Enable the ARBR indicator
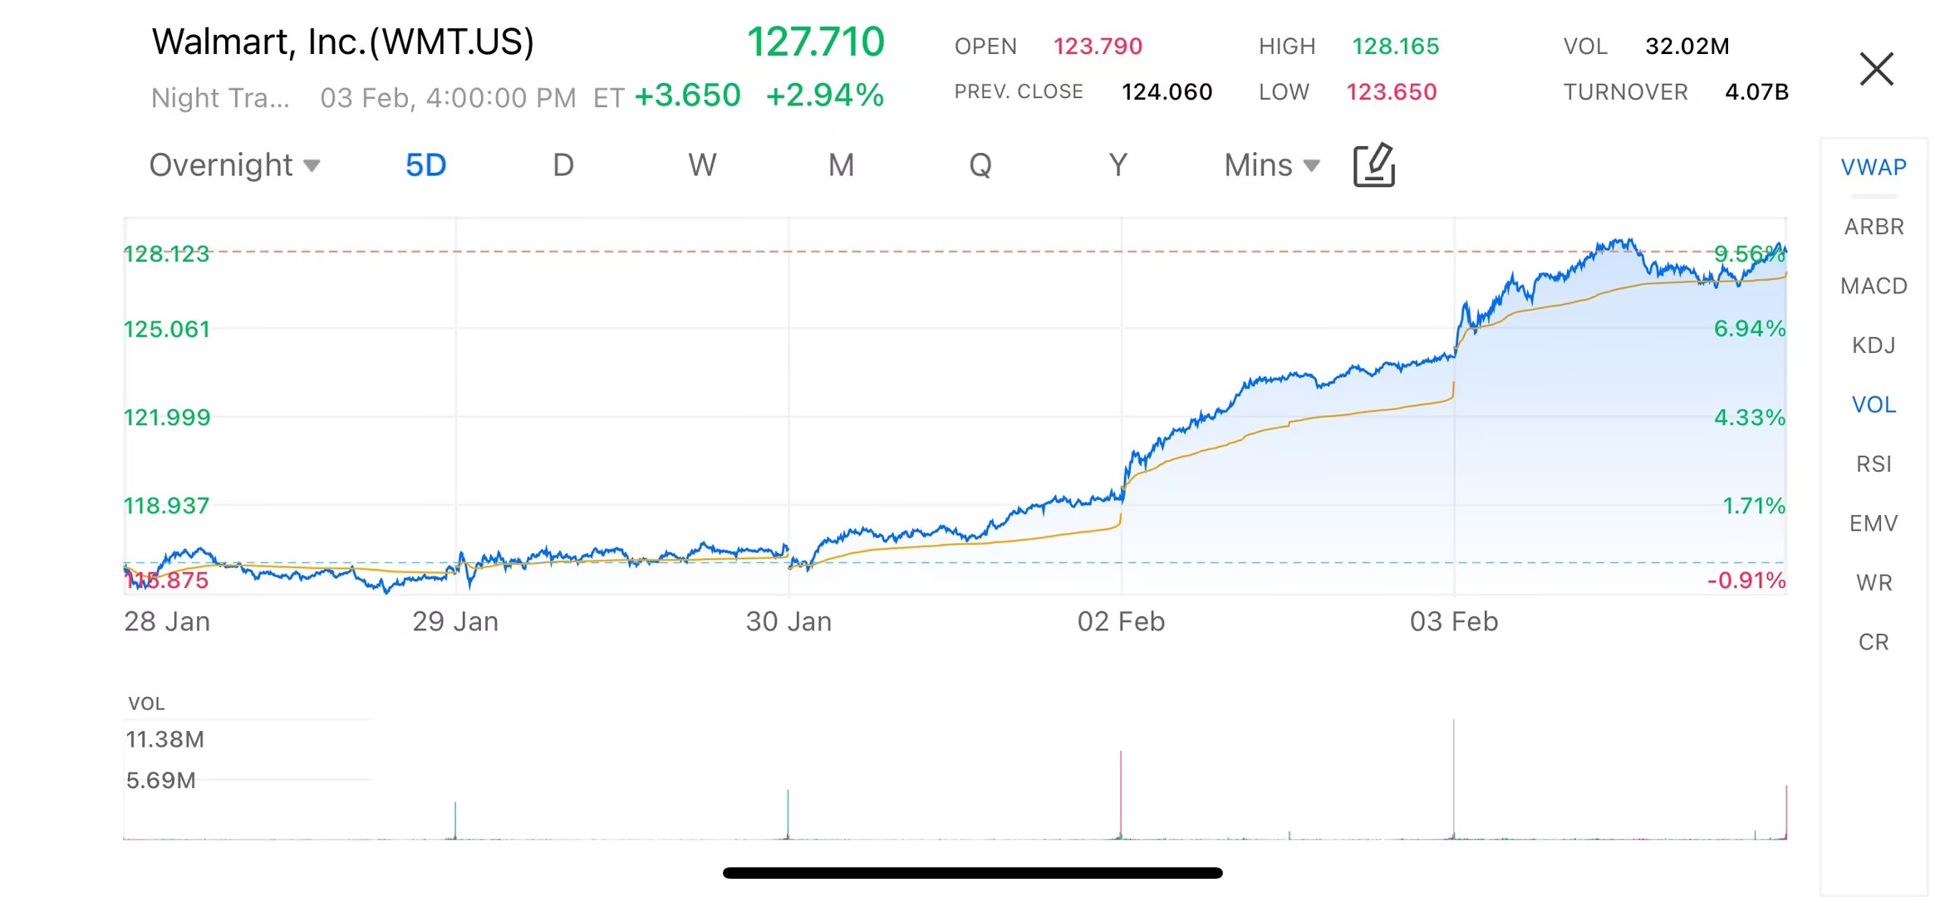The image size is (1945, 897). (1873, 227)
